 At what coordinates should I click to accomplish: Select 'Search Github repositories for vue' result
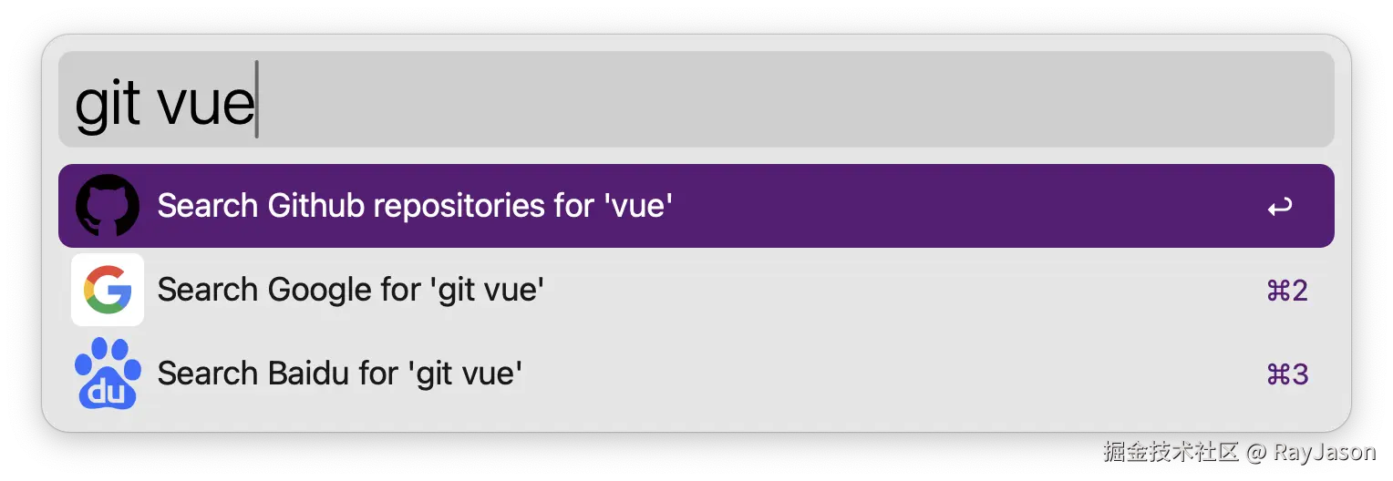415,206
